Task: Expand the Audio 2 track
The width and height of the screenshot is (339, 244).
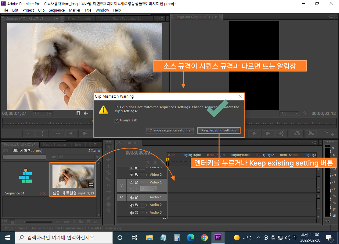Action: 147,205
